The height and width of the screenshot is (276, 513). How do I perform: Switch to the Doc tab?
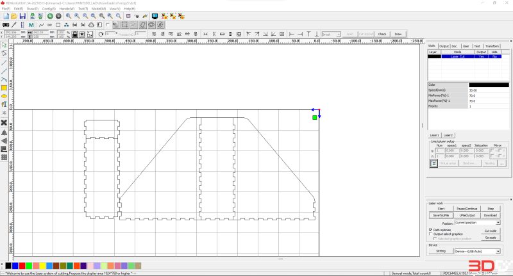454,46
